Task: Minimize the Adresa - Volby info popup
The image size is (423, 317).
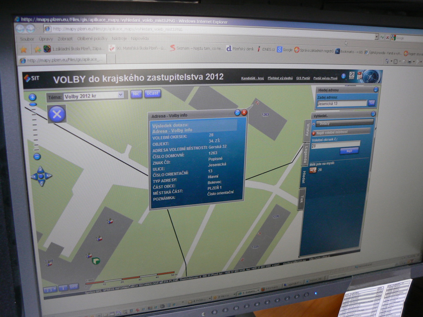Action: (x=238, y=113)
